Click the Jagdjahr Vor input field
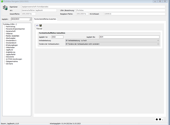This screenshot has width=170, height=125. pos(57,37)
